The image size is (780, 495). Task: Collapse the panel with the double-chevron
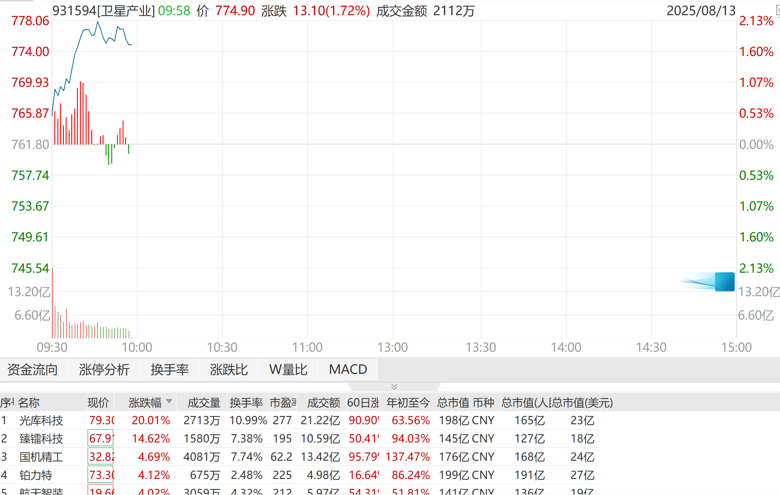point(394,386)
